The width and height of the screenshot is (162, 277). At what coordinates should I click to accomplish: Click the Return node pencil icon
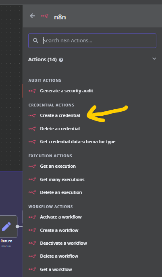click(6, 227)
